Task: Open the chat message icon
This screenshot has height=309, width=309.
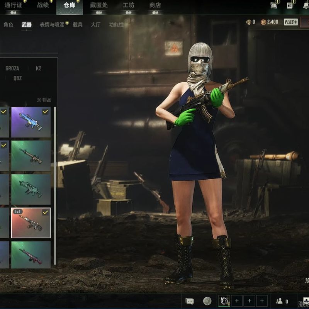Action: coord(190,301)
